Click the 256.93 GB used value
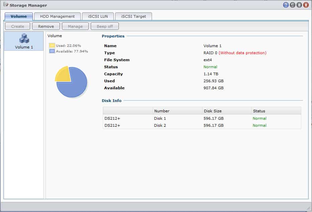The width and height of the screenshot is (312, 212). tap(214, 81)
